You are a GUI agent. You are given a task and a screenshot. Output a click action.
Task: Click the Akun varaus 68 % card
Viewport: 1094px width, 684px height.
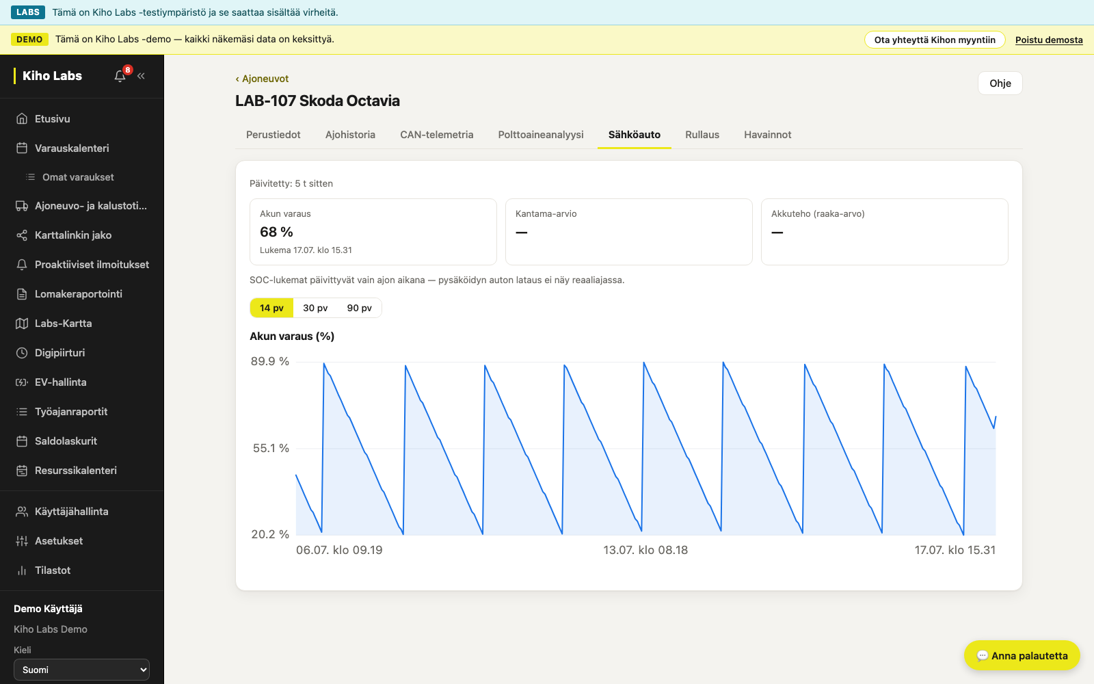373,232
